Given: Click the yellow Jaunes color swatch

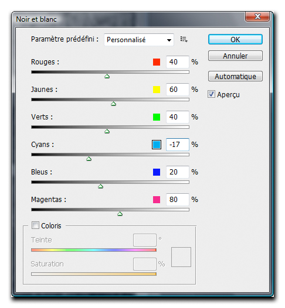Looking at the screenshot, I should 157,90.
